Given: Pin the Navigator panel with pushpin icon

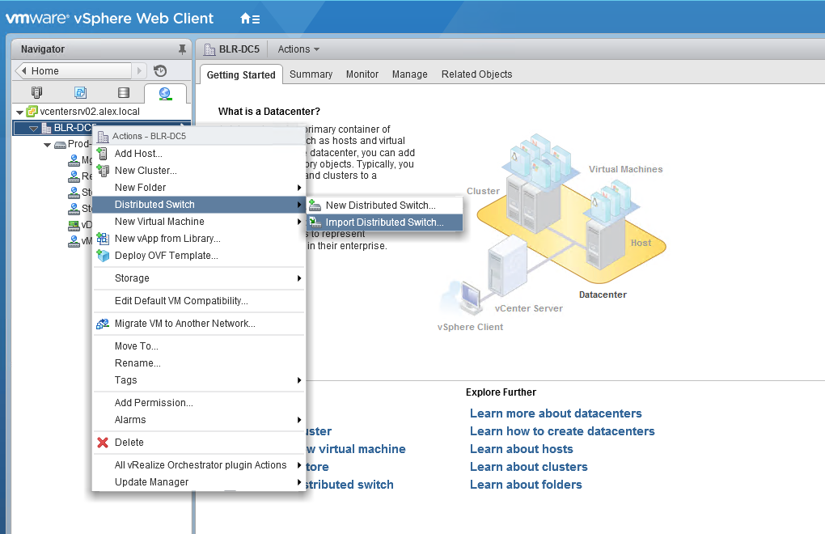Looking at the screenshot, I should coord(182,49).
